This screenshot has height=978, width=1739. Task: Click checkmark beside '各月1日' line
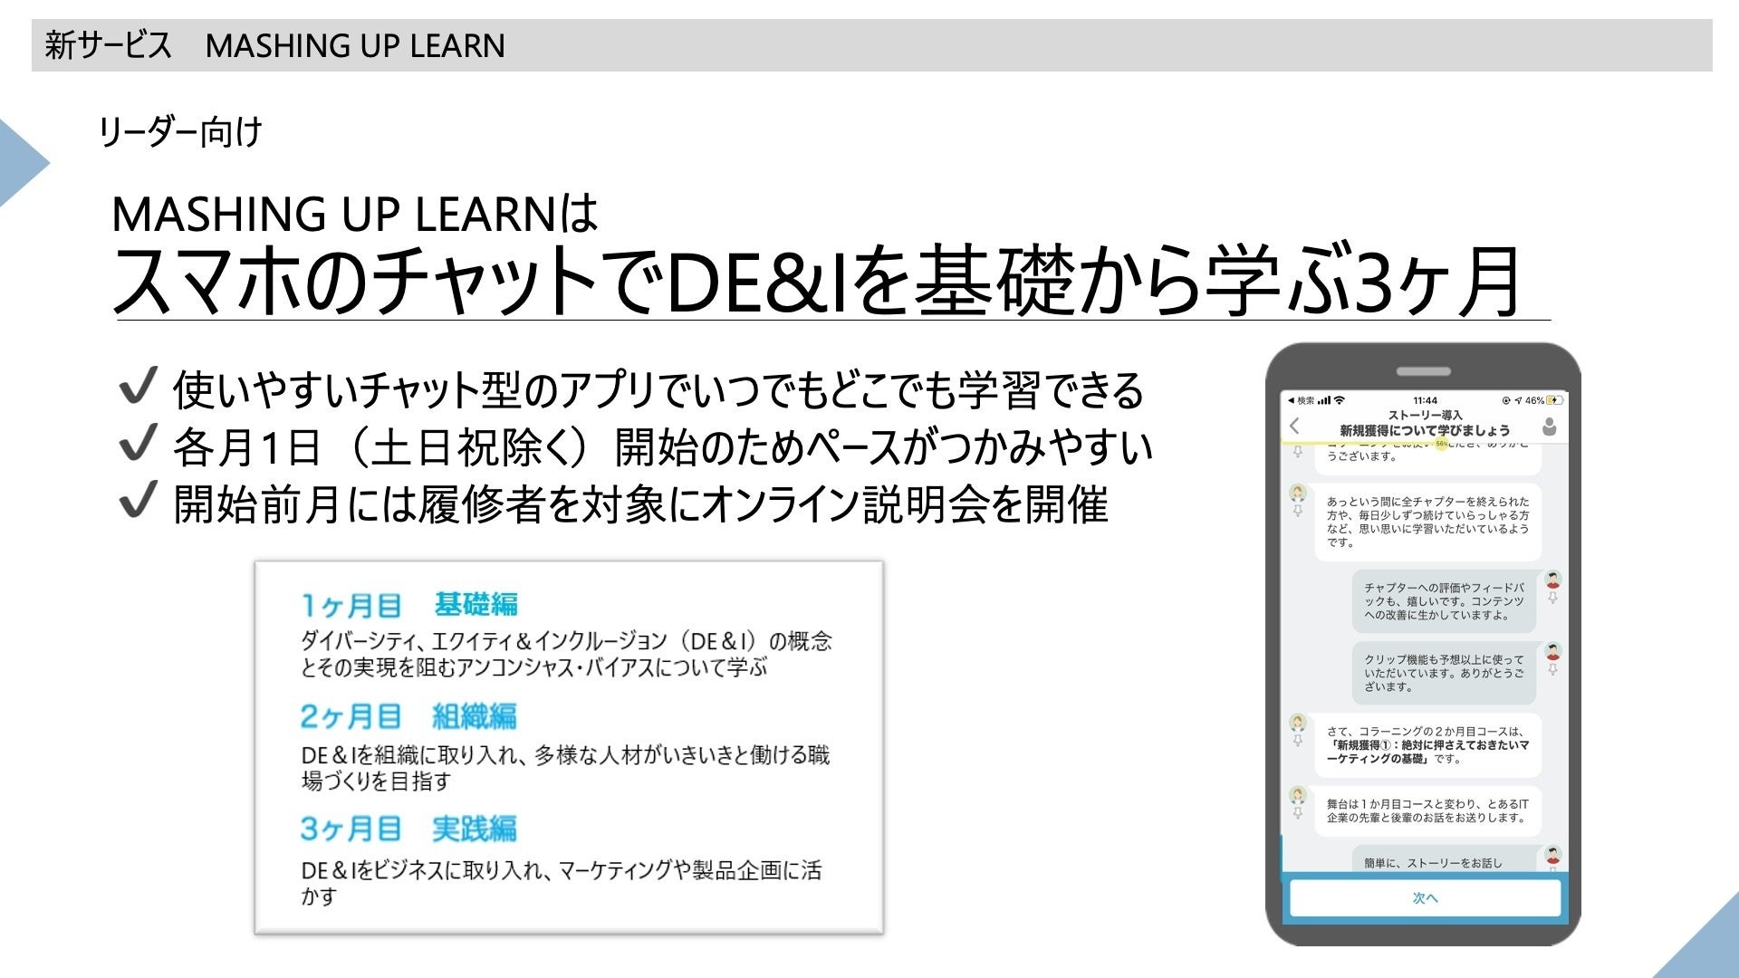pyautogui.click(x=138, y=444)
